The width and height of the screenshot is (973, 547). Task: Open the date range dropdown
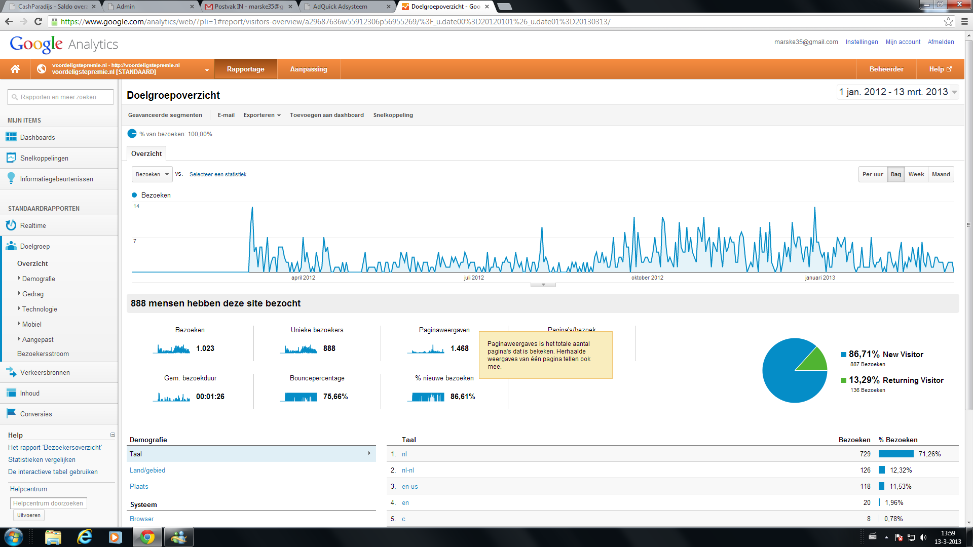tap(897, 92)
